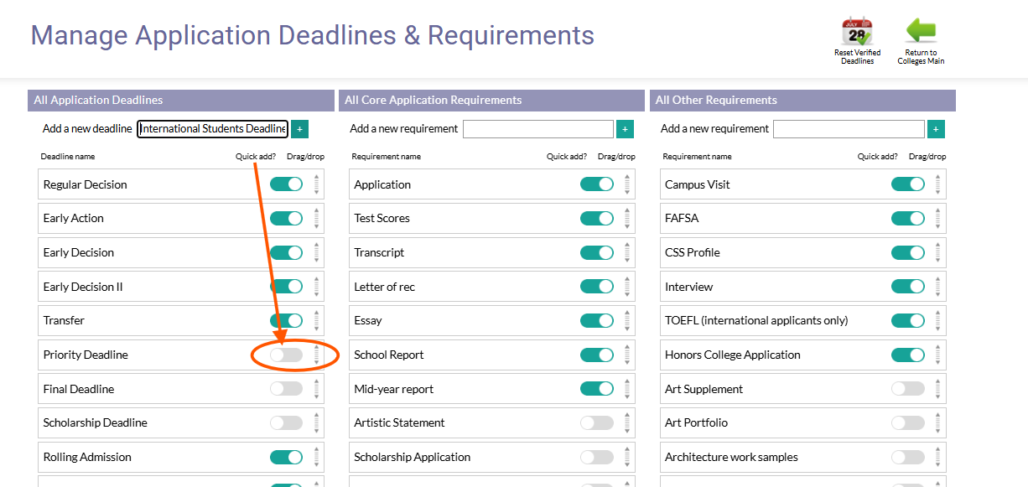Click plus icon beside other requirement field
The height and width of the screenshot is (487, 1028).
pos(936,129)
